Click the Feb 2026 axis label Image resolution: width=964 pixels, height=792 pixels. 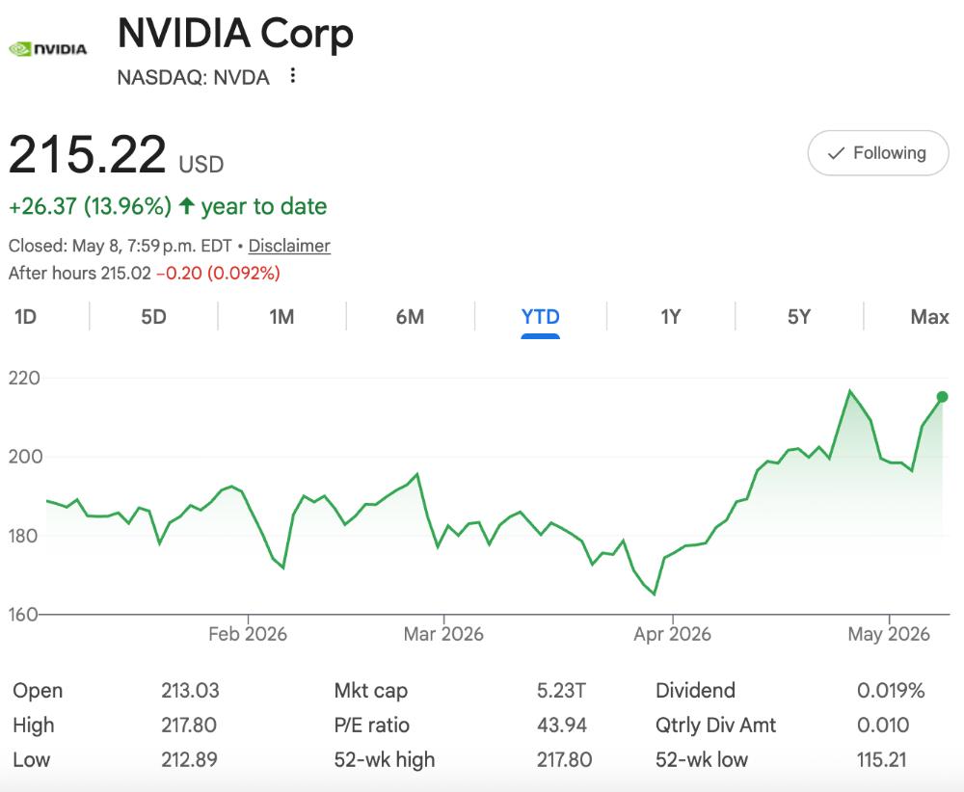(x=248, y=633)
